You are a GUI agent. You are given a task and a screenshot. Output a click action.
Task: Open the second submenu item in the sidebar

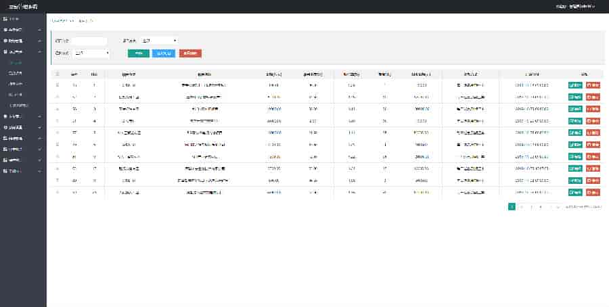[x=16, y=73]
